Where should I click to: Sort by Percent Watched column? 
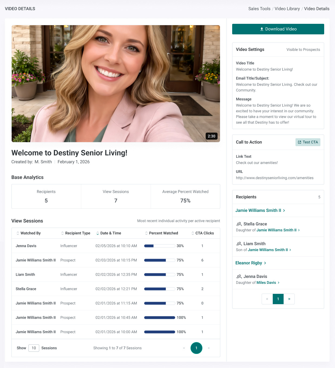[x=161, y=233]
